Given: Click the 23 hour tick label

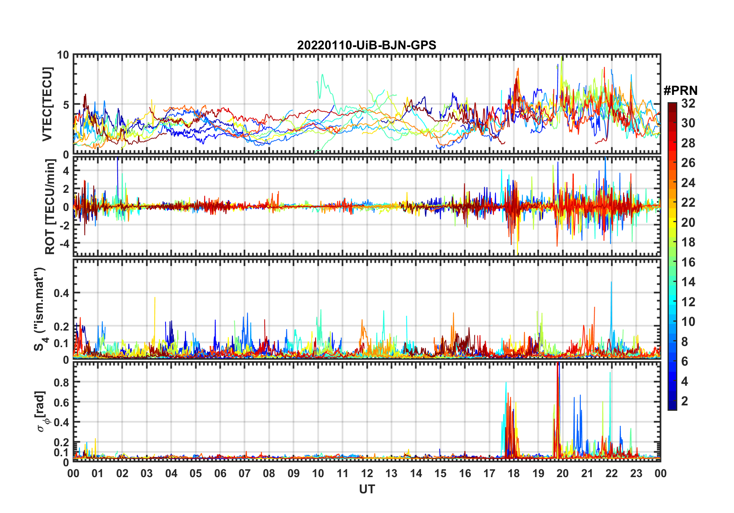Looking at the screenshot, I should click(636, 473).
